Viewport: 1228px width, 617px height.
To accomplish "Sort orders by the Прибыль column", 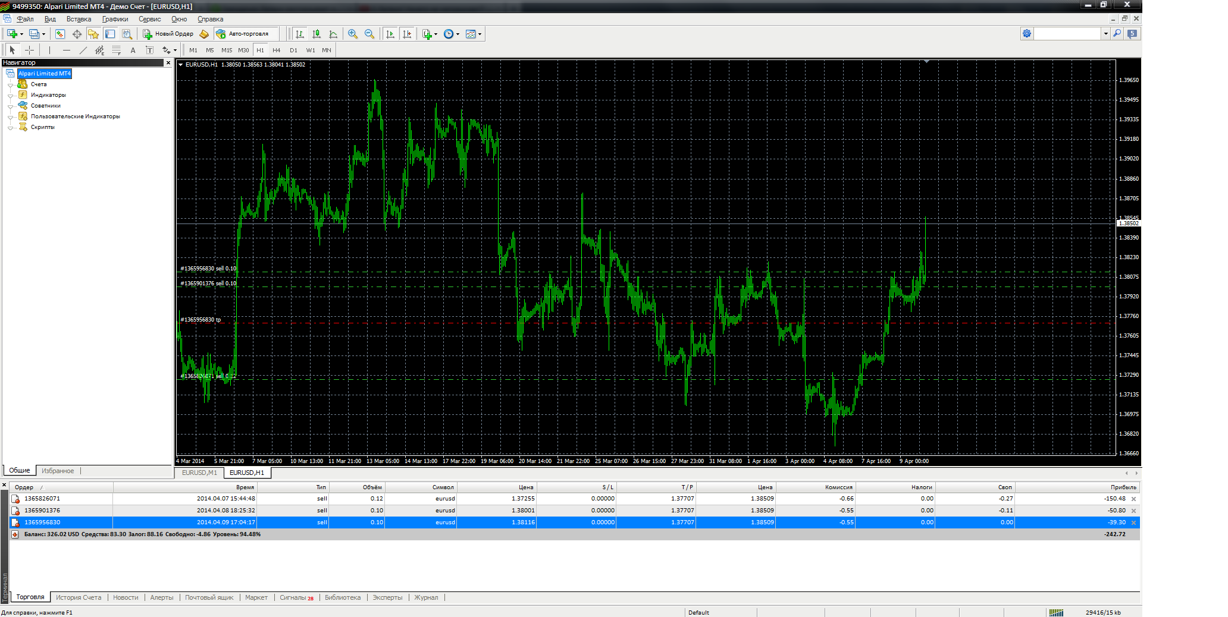I will 1077,487.
